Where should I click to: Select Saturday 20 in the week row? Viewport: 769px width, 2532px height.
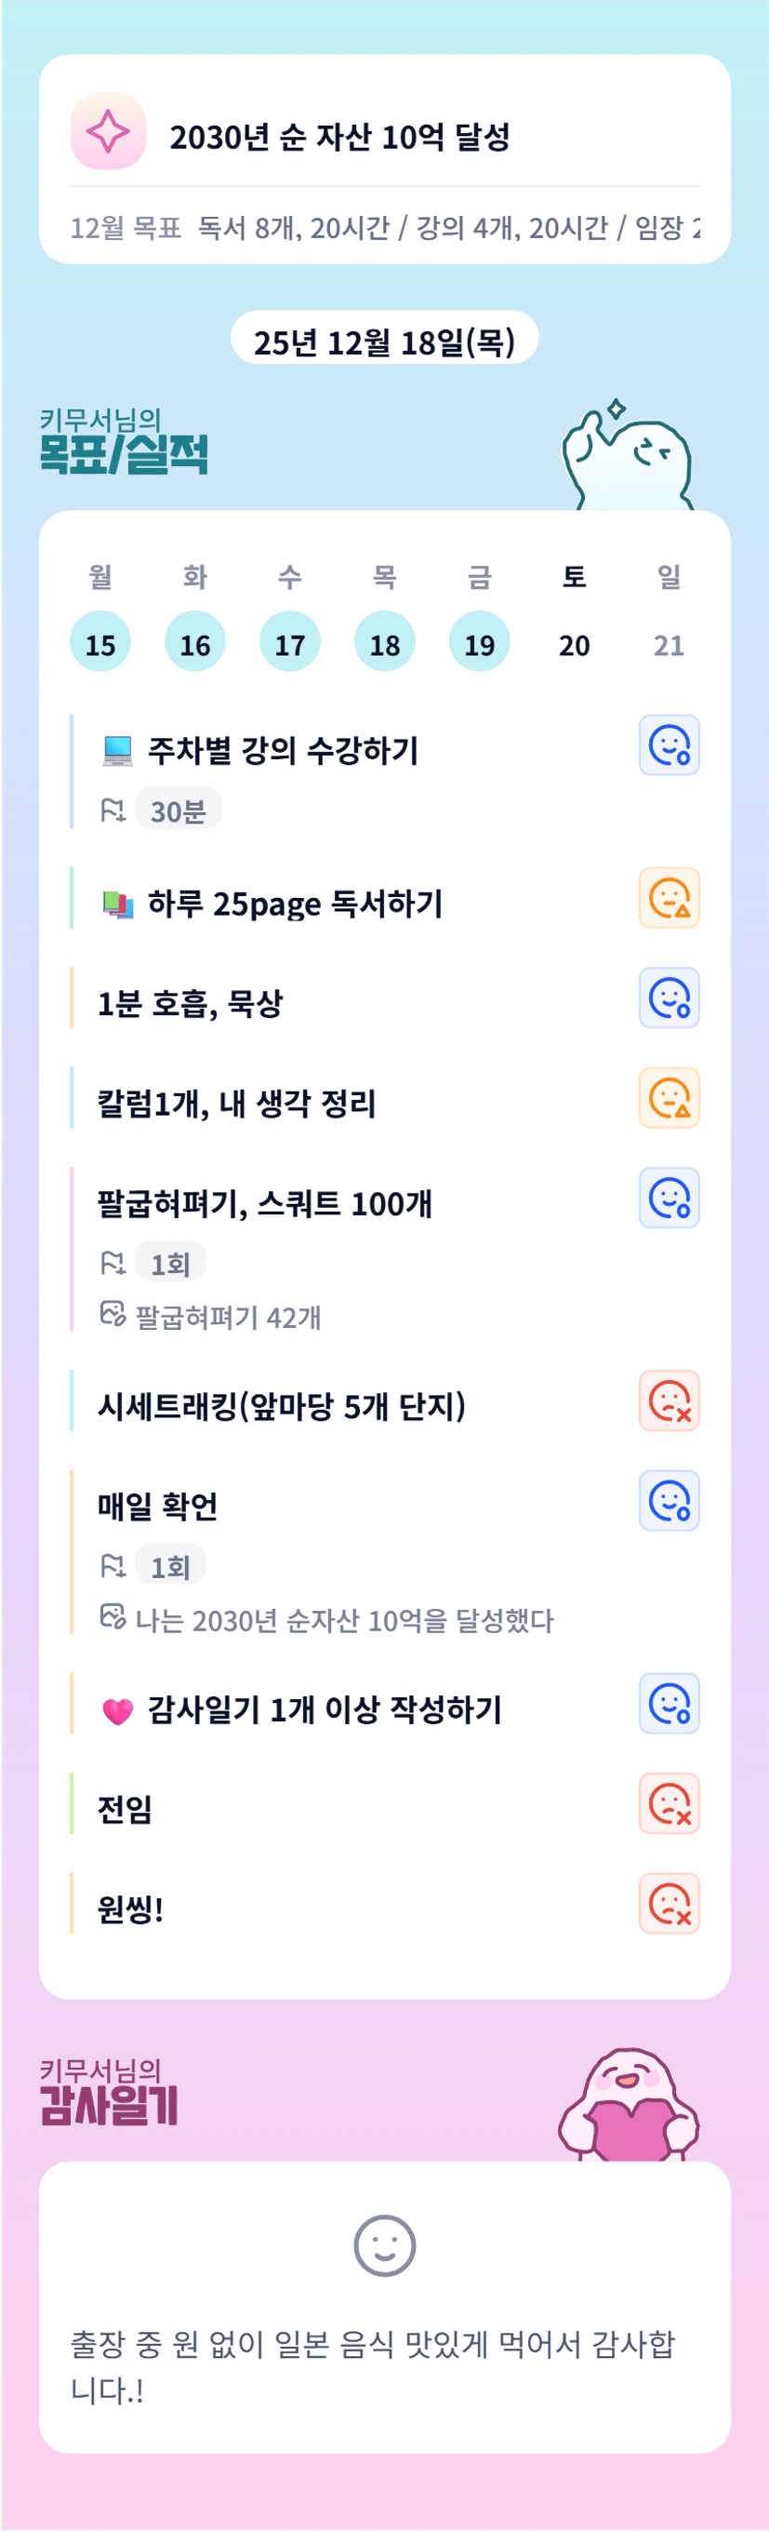pos(575,644)
